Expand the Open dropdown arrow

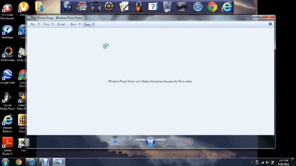pos(93,24)
